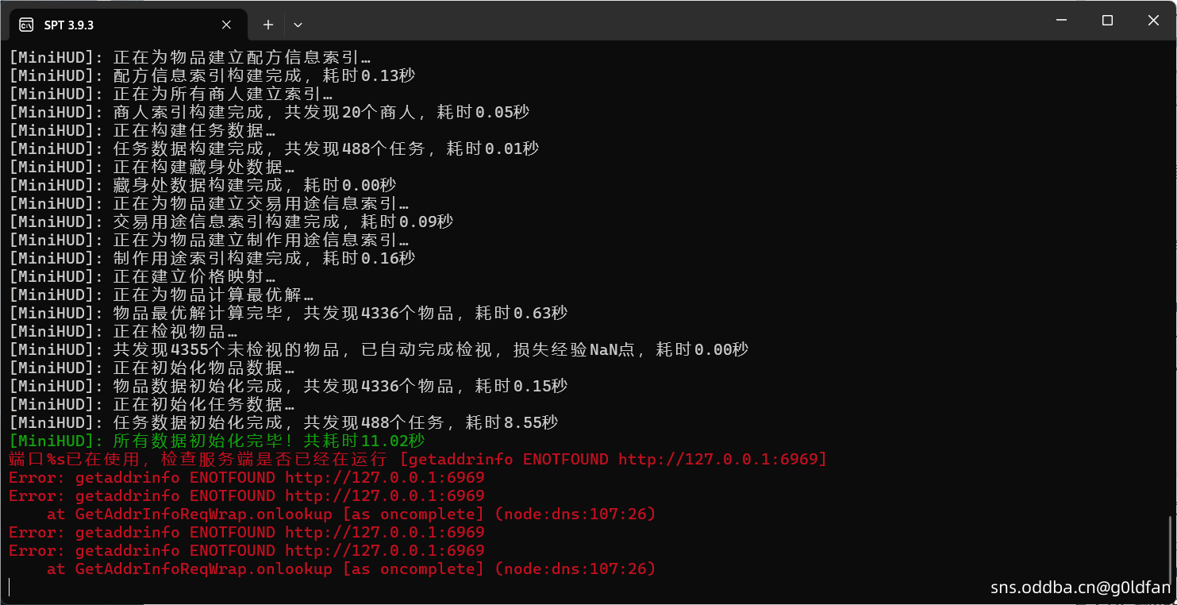The width and height of the screenshot is (1177, 605).
Task: Click the first line, 正在为物品建立配方信息索引
Action: (190, 57)
